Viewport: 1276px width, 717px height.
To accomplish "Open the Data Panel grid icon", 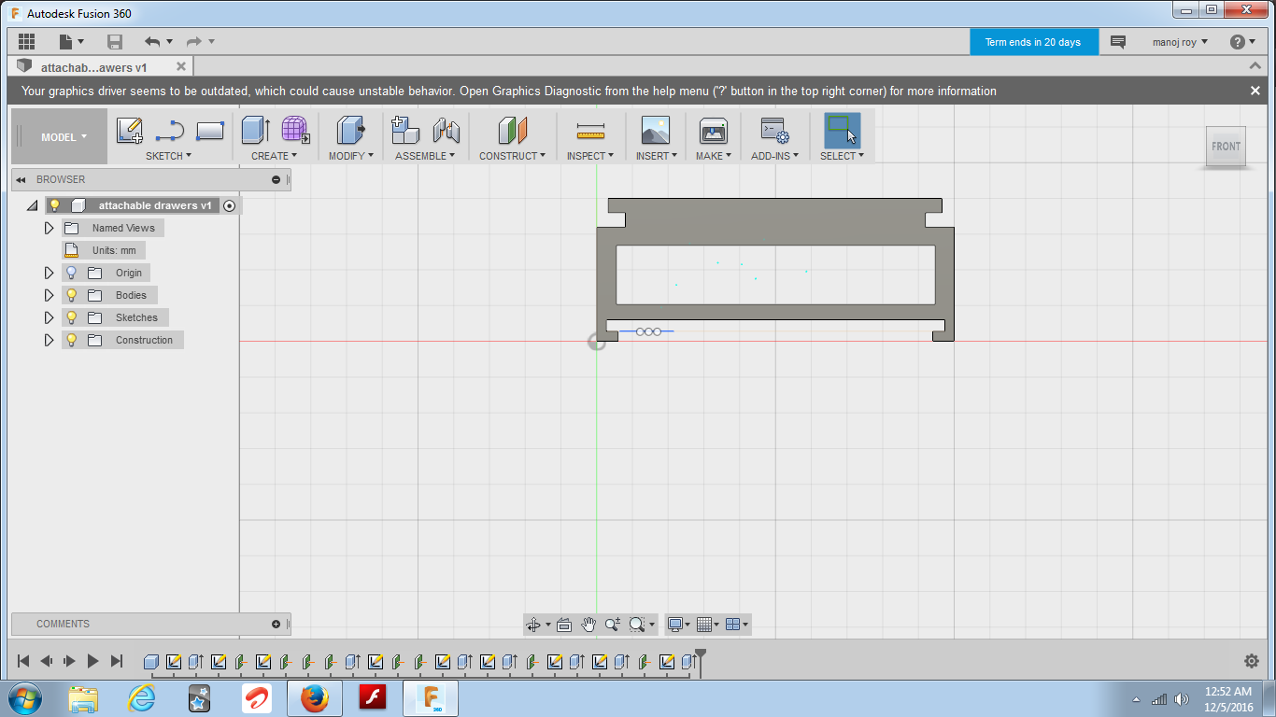I will [x=26, y=41].
